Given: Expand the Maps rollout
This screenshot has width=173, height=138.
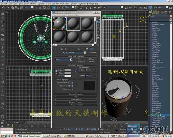Looking at the screenshot, I should [x=76, y=97].
